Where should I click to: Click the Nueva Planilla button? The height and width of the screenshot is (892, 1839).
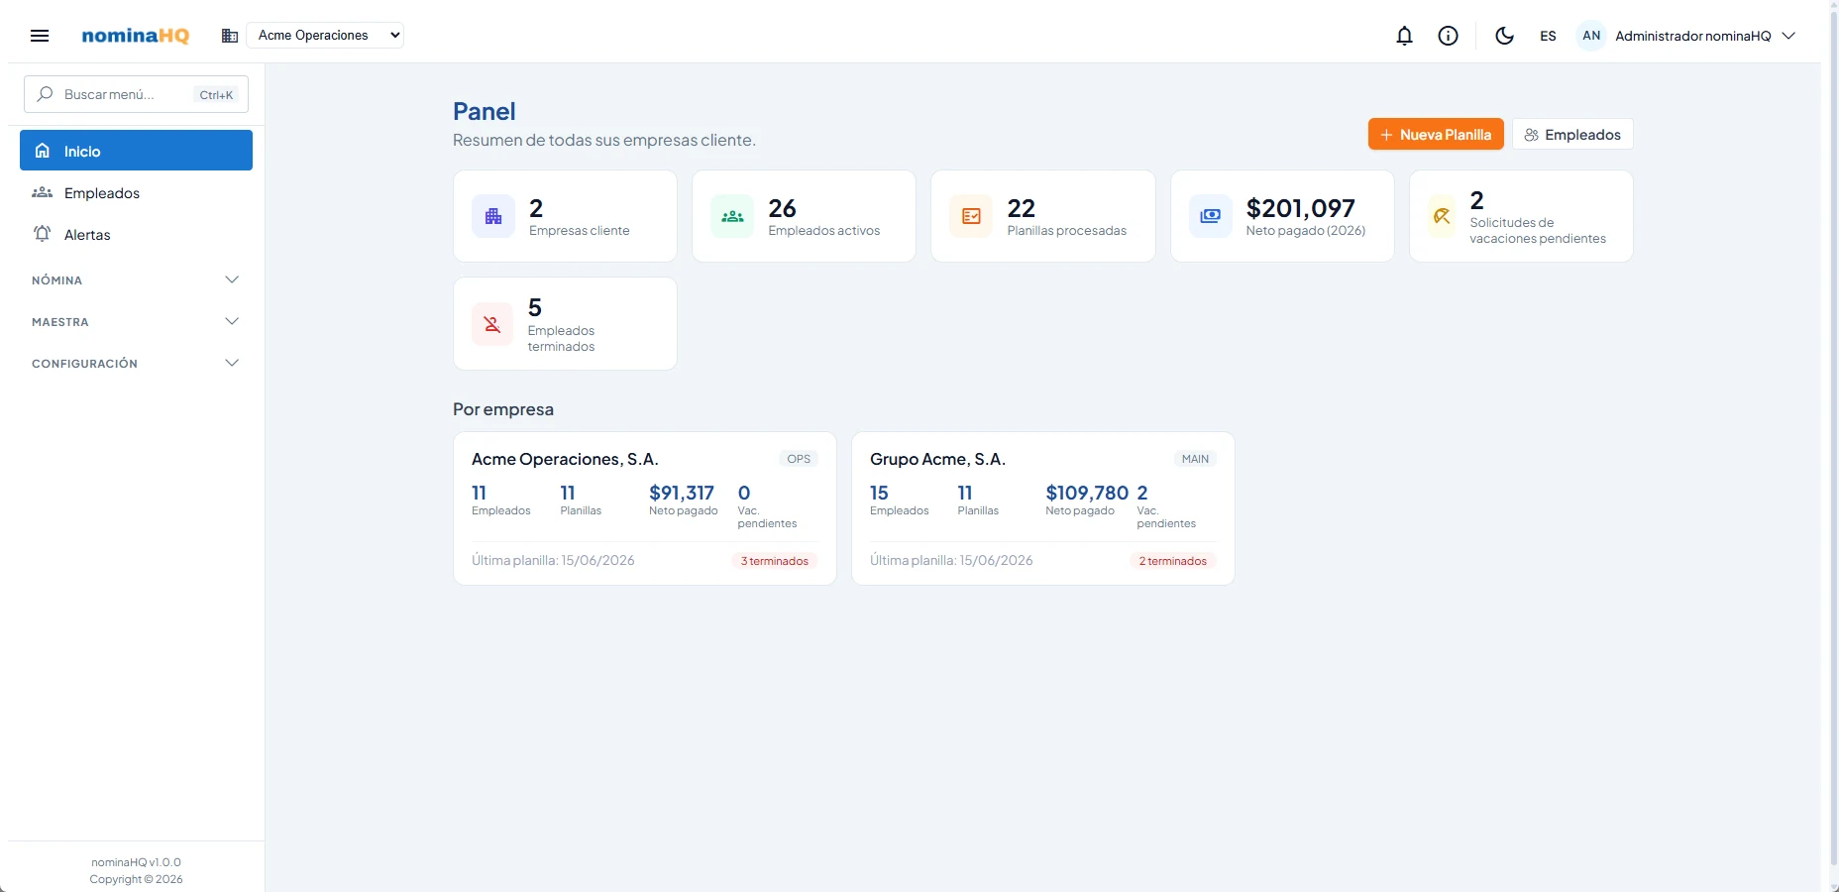[1436, 135]
